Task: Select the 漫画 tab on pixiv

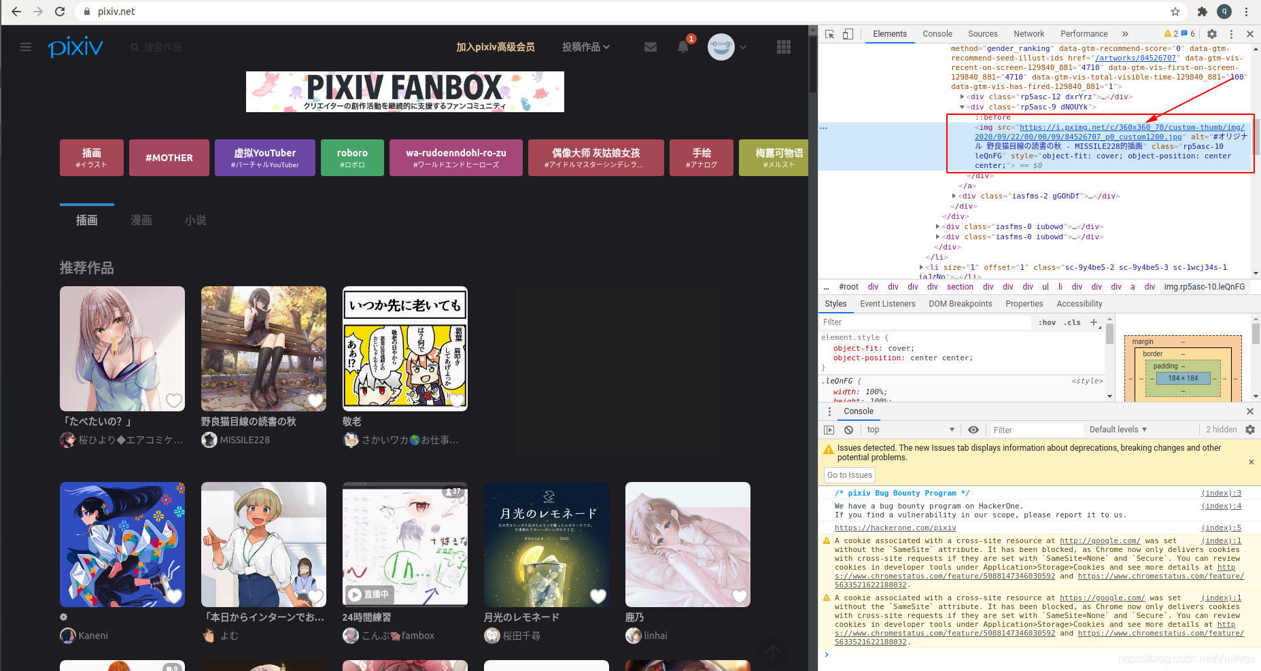Action: (x=141, y=220)
